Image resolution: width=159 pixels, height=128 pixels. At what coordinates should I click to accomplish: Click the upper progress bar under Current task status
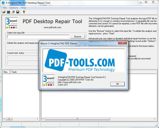(x=23, y=57)
